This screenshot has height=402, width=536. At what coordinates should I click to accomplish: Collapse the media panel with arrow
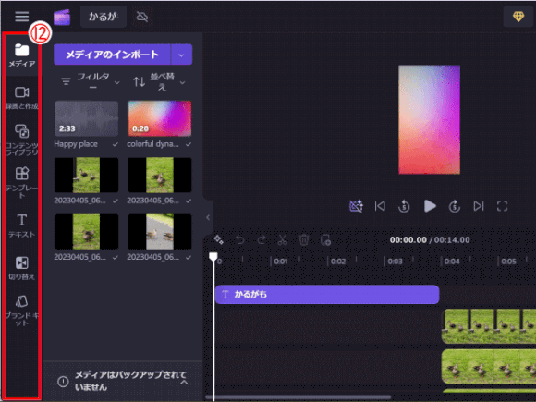(x=208, y=217)
